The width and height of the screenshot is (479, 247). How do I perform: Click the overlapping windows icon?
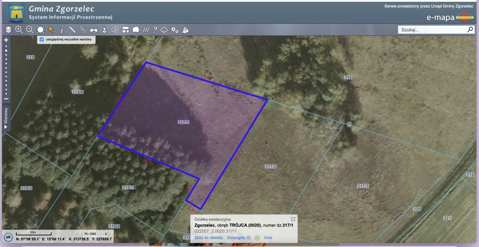[x=115, y=30]
